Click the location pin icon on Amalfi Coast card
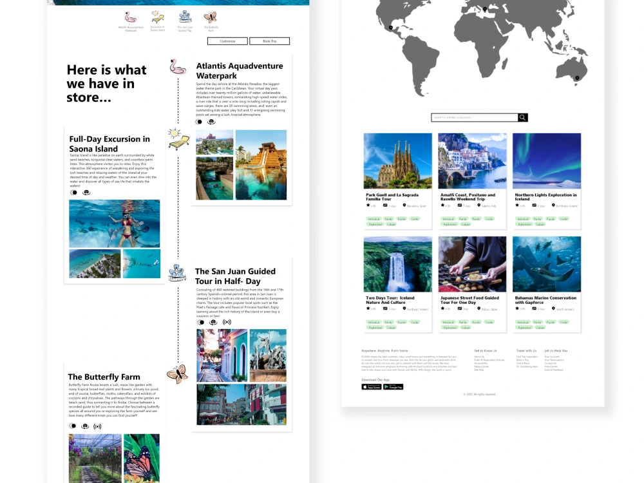644x483 pixels. (479, 205)
